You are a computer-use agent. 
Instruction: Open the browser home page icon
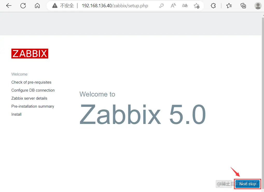tap(37, 6)
